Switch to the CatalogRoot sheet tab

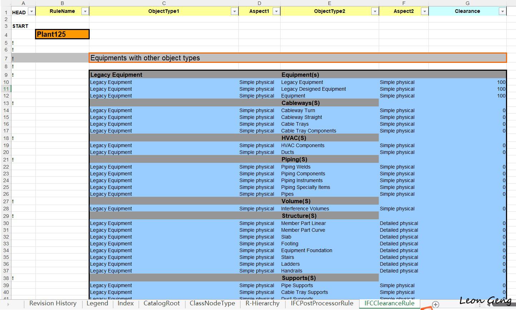click(162, 304)
